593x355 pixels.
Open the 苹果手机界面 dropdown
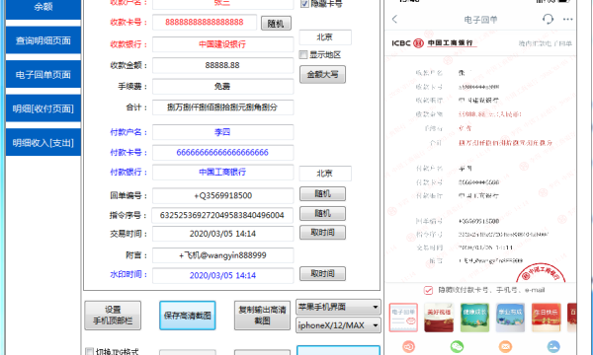(338, 307)
